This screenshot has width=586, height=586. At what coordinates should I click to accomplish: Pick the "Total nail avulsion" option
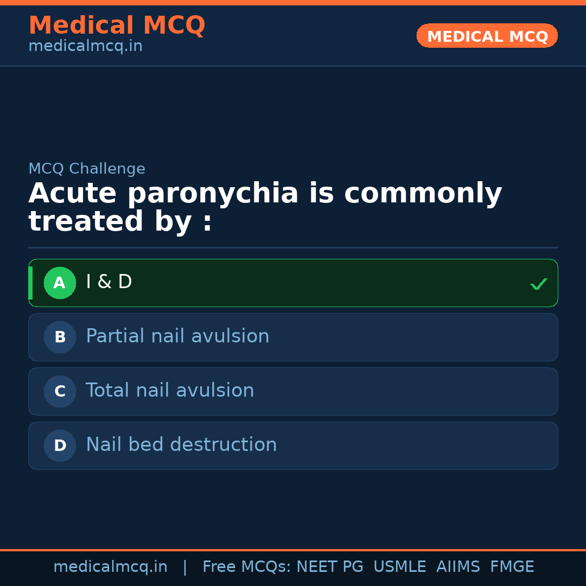[170, 391]
